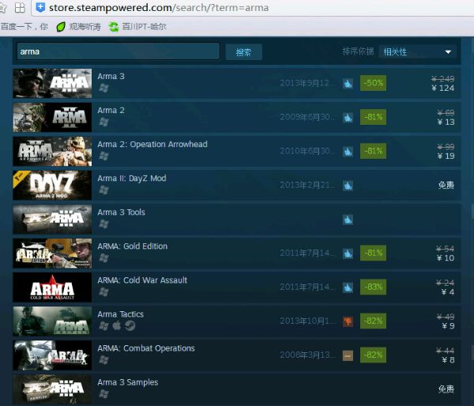
Task: Click the Windows icon under Arma Tactics
Action: (103, 325)
